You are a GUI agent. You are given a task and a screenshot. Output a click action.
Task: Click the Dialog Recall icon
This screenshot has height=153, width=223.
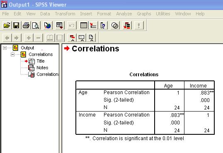point(60,25)
